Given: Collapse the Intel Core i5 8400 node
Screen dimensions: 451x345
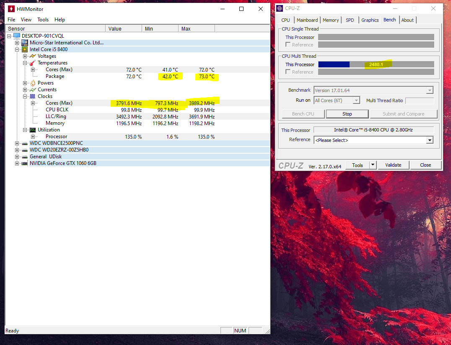Looking at the screenshot, I should coord(17,49).
